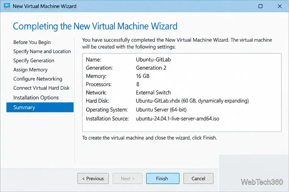The image size is (289, 192).
Task: Select the highlighted Summary step
Action: pyautogui.click(x=40, y=107)
